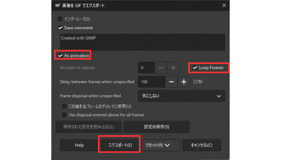Toggle the As animation checkbox
The height and width of the screenshot is (160, 281).
[60, 56]
